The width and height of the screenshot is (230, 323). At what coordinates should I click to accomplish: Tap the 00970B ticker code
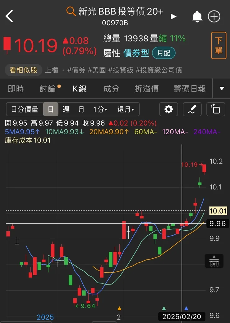(x=115, y=23)
